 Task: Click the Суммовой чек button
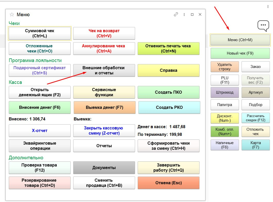[40, 33]
